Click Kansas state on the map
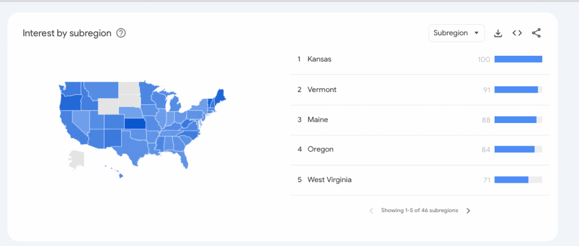Viewport: 579px width, 246px height. [x=134, y=125]
